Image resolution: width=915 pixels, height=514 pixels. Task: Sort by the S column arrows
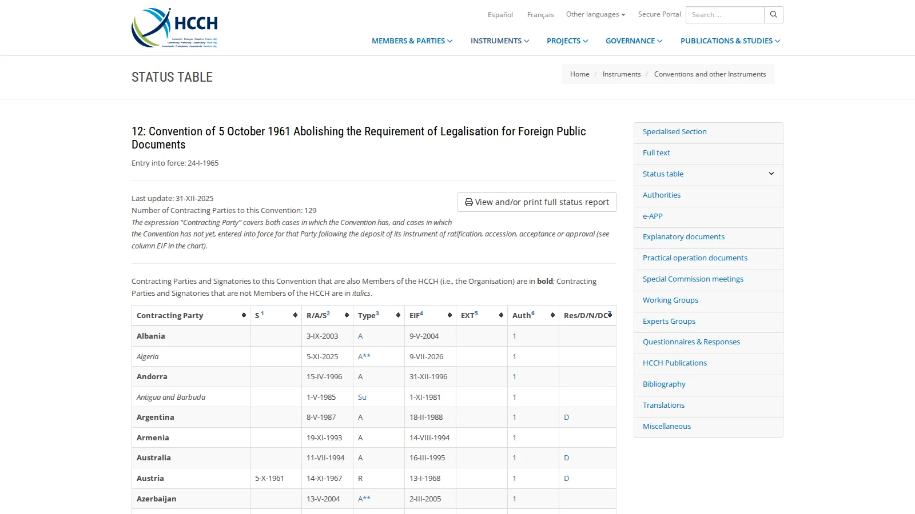tap(295, 315)
